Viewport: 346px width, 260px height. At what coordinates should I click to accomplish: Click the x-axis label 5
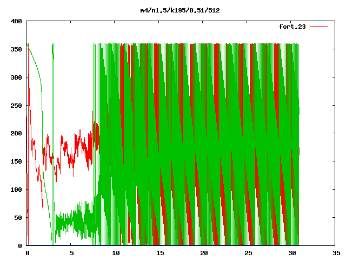tap(72, 253)
